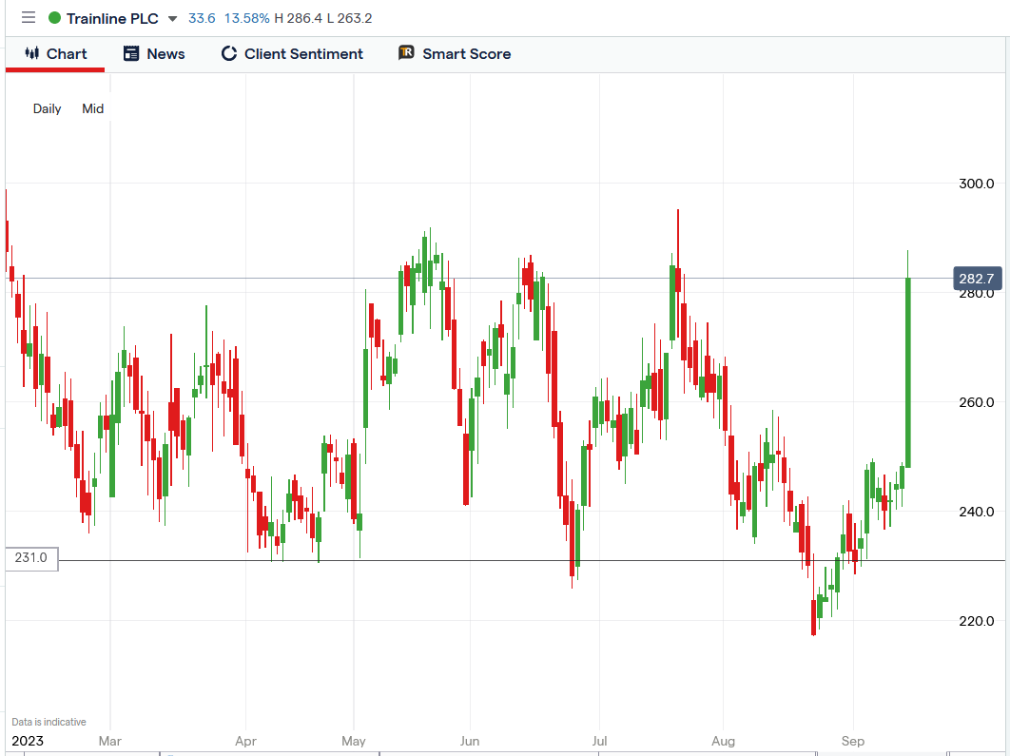Click the candlestick Chart tab icon
Screen dimensions: 1010x756
point(32,53)
